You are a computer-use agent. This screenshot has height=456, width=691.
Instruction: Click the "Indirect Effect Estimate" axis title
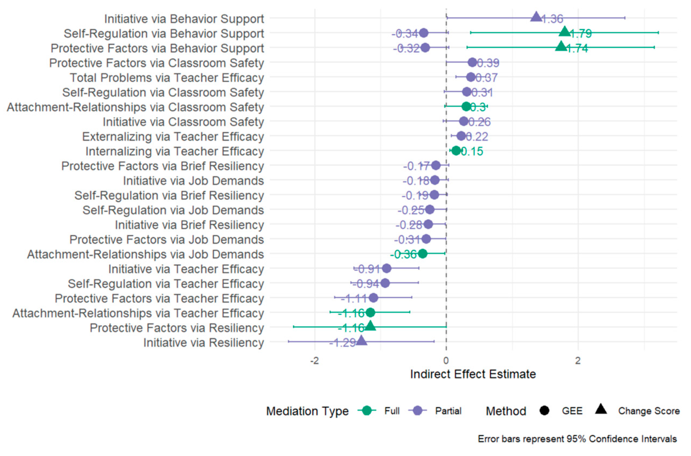pos(473,374)
